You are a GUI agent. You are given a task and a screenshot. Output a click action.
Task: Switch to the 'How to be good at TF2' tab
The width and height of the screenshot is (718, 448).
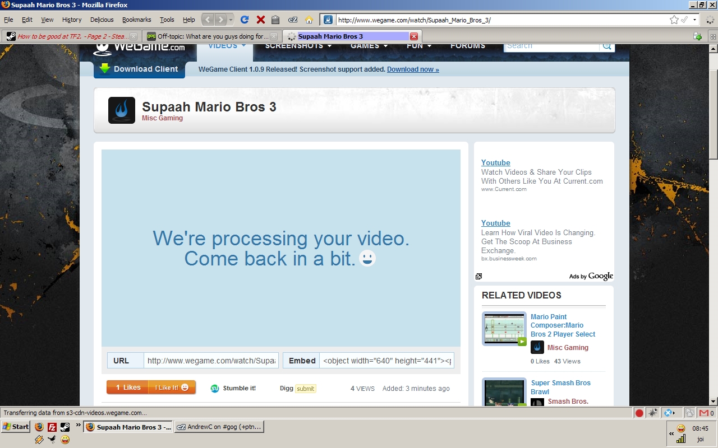click(71, 36)
